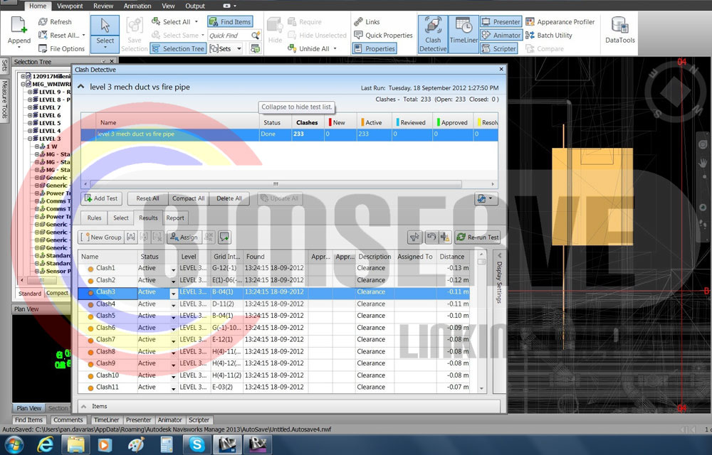Create a New Group of clashes
The image size is (712, 455).
click(101, 237)
